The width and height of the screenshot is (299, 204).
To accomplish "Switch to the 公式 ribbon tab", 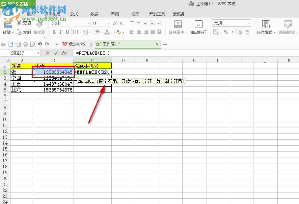I will pos(74,14).
